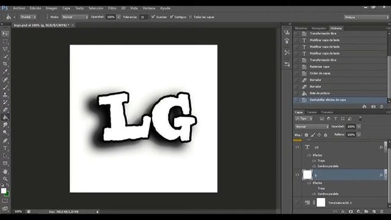
Task: Enable Todas las capas checkbox
Action: point(191,17)
